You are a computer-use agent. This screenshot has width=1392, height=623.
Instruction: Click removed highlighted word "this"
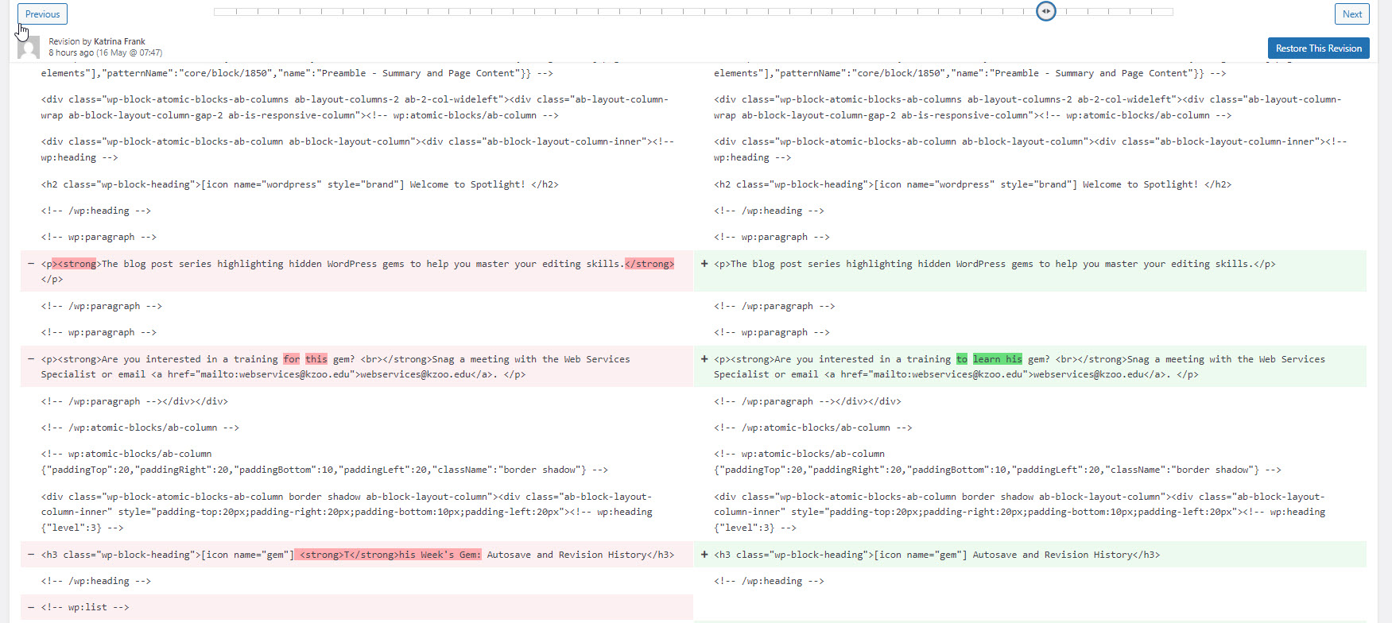[316, 359]
